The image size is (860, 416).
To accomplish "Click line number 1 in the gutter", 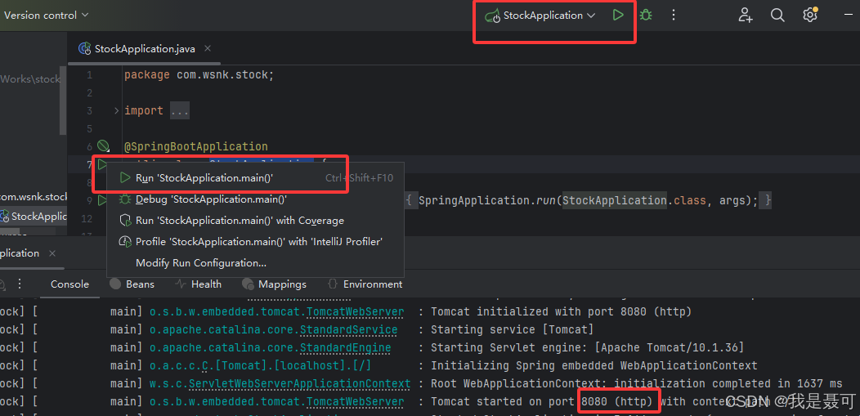I will pos(89,74).
